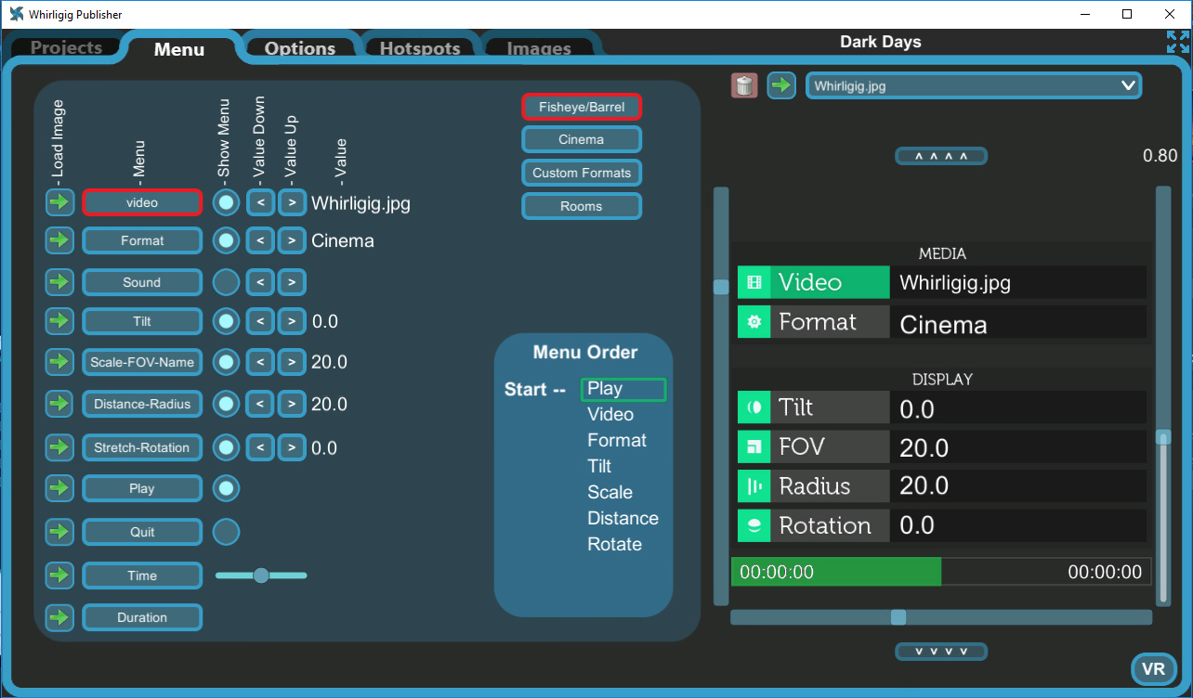Screen dimensions: 1193x698
Task: Open the Options tab
Action: [300, 48]
